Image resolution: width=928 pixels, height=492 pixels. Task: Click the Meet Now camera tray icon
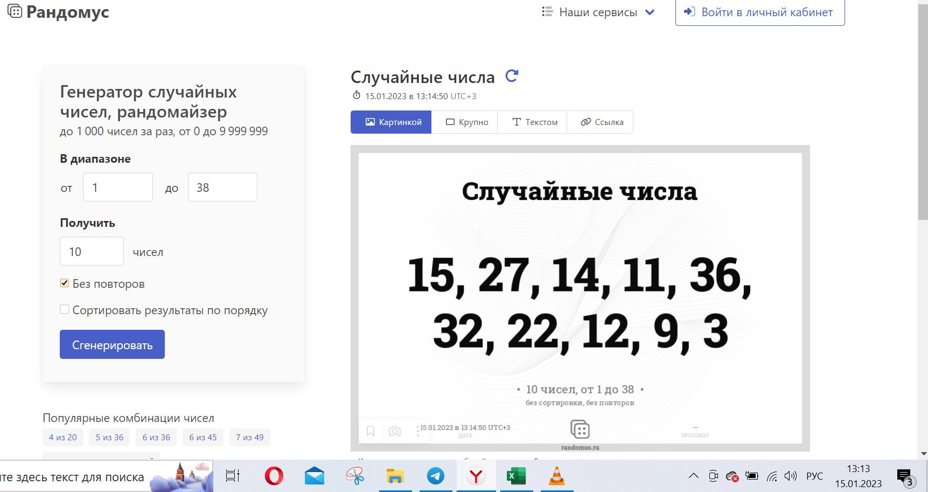tap(714, 476)
